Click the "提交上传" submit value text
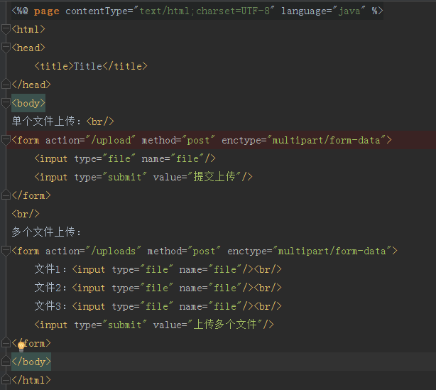 pos(217,178)
